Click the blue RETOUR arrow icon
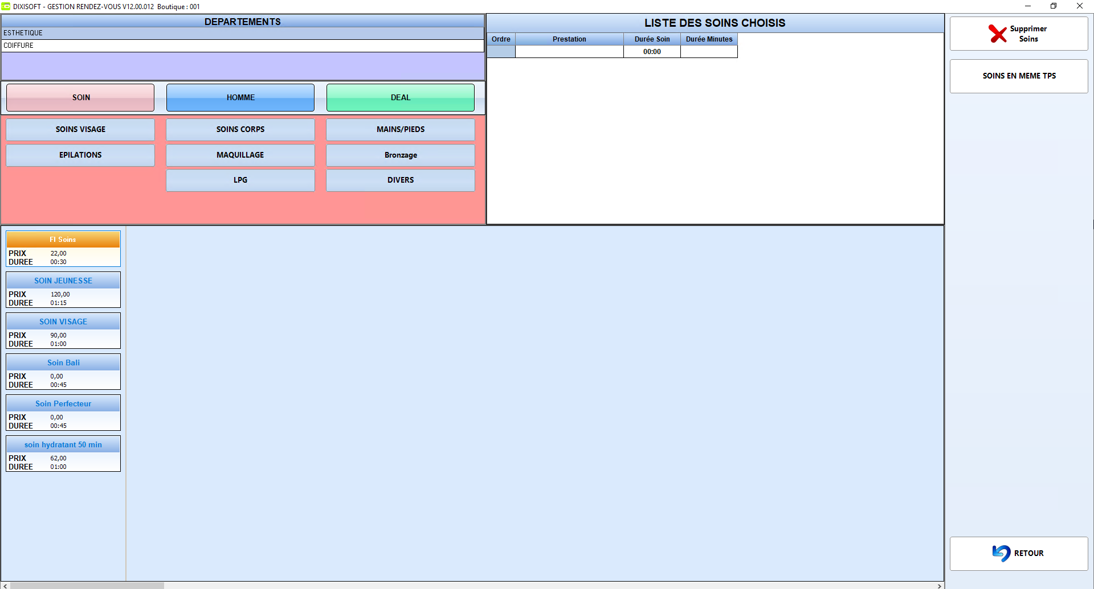1094x589 pixels. pyautogui.click(x=1001, y=553)
